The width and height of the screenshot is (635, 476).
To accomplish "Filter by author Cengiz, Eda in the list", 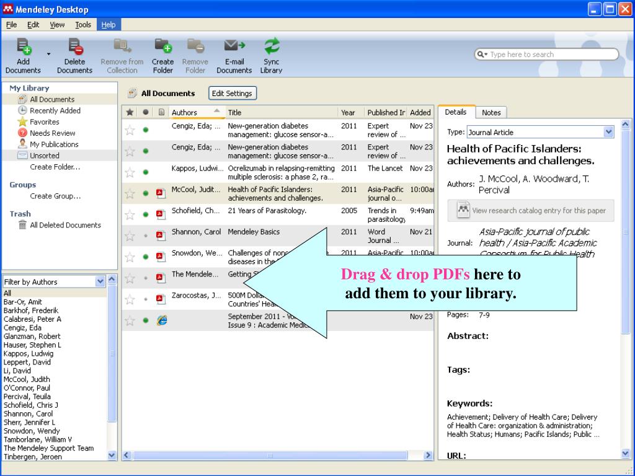I will point(23,328).
